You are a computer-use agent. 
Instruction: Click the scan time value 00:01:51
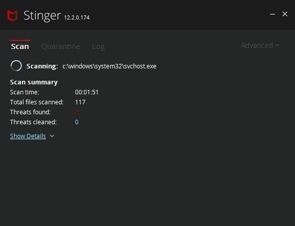[87, 92]
